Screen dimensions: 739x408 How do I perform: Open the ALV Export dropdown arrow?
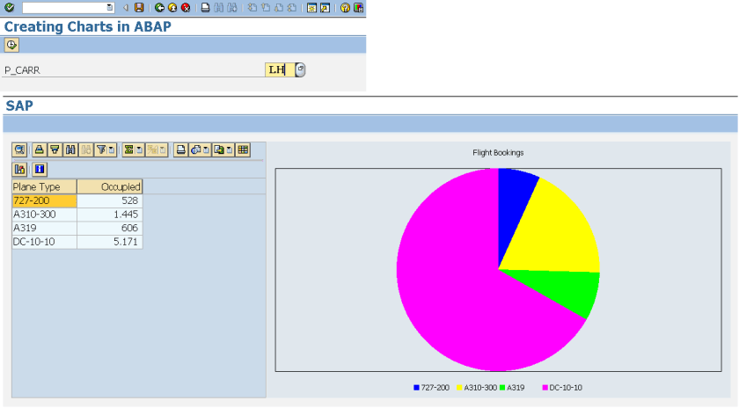[x=230, y=149]
